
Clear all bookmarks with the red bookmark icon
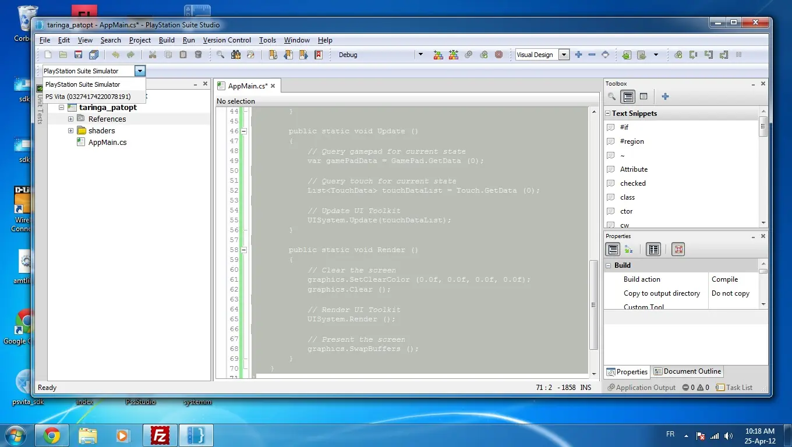318,55
